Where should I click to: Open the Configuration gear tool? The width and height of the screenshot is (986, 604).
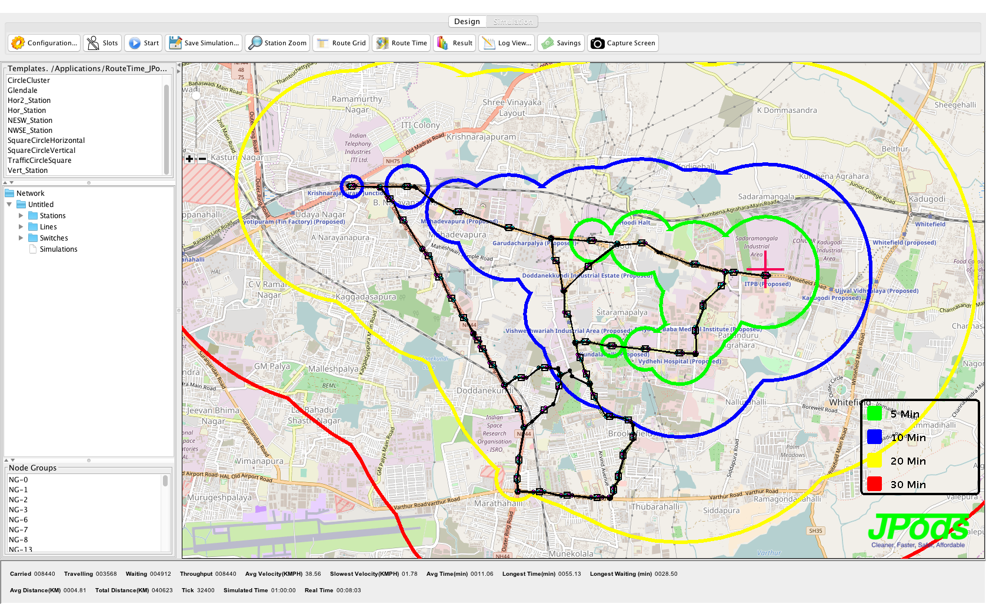[x=44, y=43]
